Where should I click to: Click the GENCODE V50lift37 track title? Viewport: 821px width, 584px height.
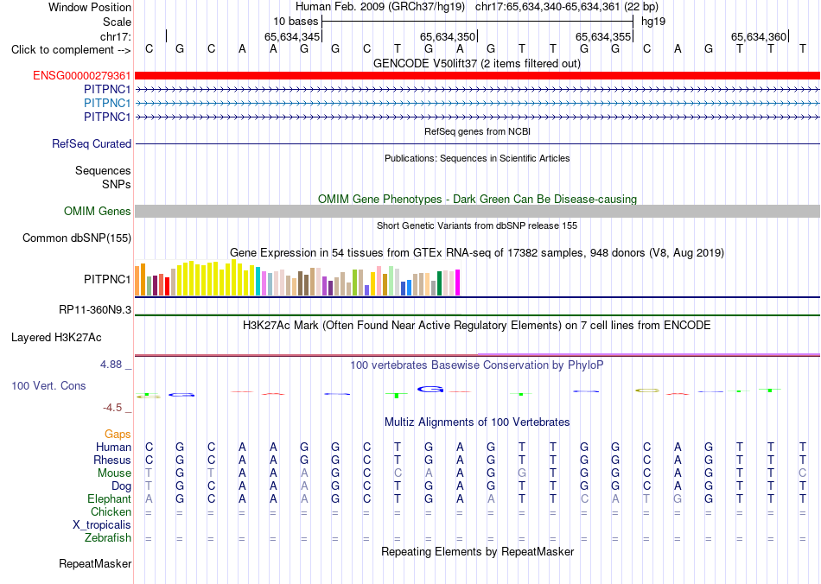pyautogui.click(x=477, y=64)
